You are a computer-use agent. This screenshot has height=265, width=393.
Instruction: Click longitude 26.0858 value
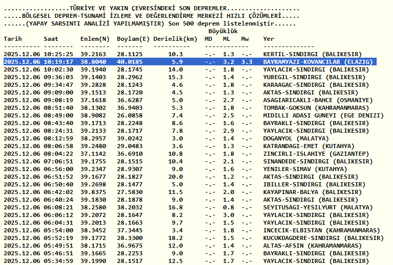[x=129, y=115]
